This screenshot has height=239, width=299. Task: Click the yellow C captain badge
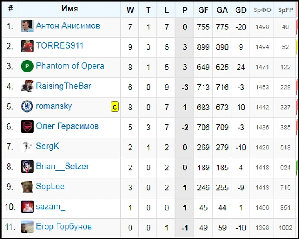click(x=115, y=107)
